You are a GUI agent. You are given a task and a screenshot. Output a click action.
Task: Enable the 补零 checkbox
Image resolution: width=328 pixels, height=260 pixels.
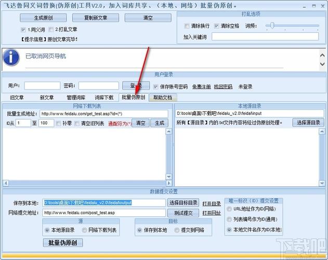point(58,123)
